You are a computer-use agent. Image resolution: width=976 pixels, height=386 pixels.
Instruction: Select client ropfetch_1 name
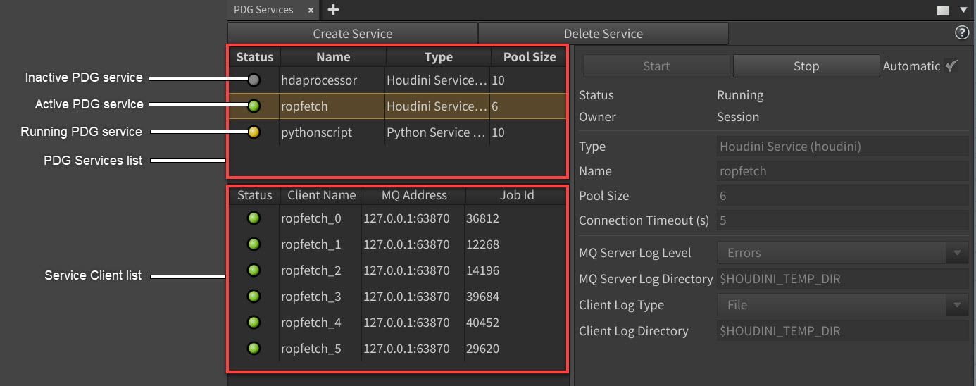click(x=311, y=244)
